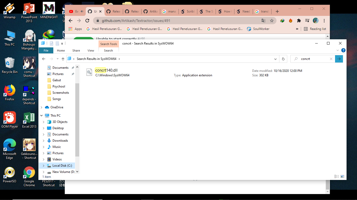Click the Properties icon in Explorer's quick access toolbar
This screenshot has width=357, height=200.
tap(51, 43)
